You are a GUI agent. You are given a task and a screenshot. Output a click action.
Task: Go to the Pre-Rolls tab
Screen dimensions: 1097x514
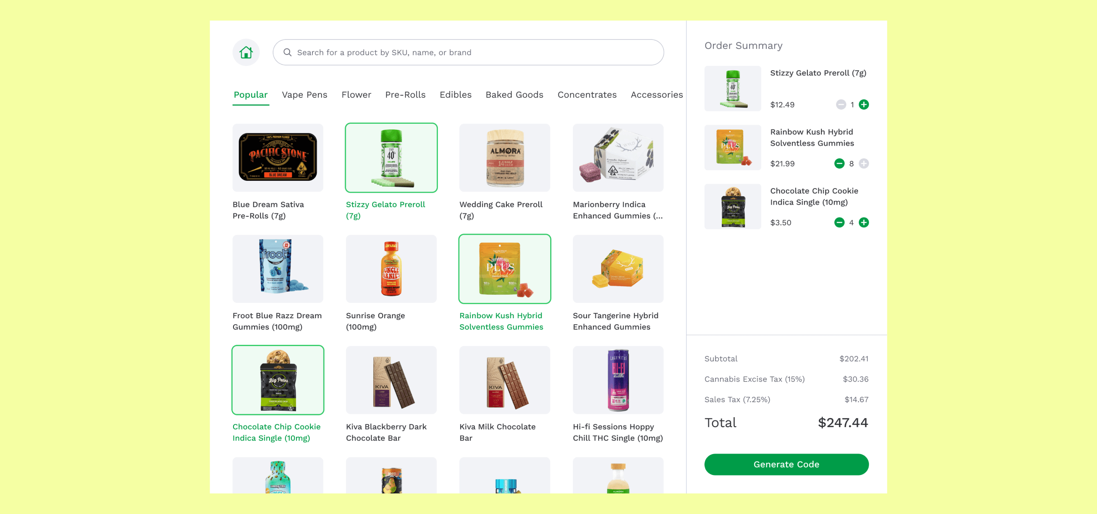[405, 95]
